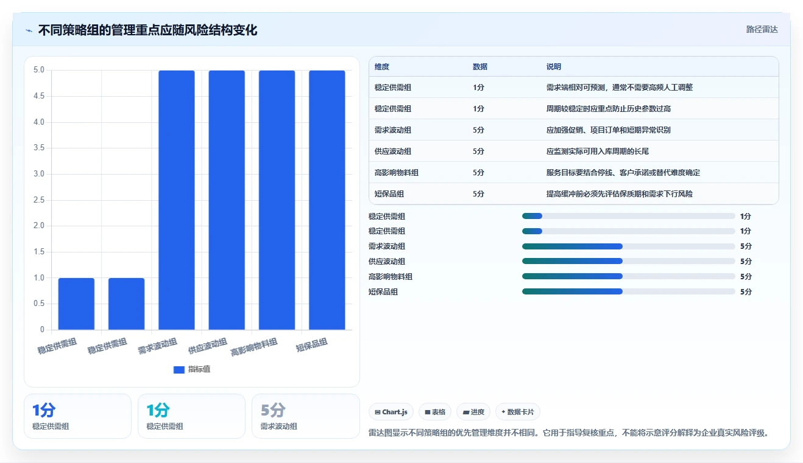Image resolution: width=803 pixels, height=463 pixels.
Task: Select the cell 提高缓冲前必须先评估保质期和需求下行风险
Action: (620, 194)
